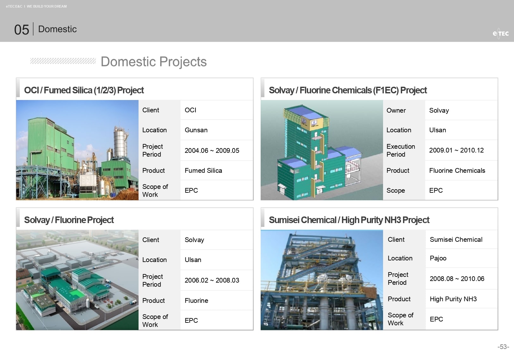Select EPC in the F1EC project table
Viewport: 514px width, 356px height.
click(x=436, y=190)
